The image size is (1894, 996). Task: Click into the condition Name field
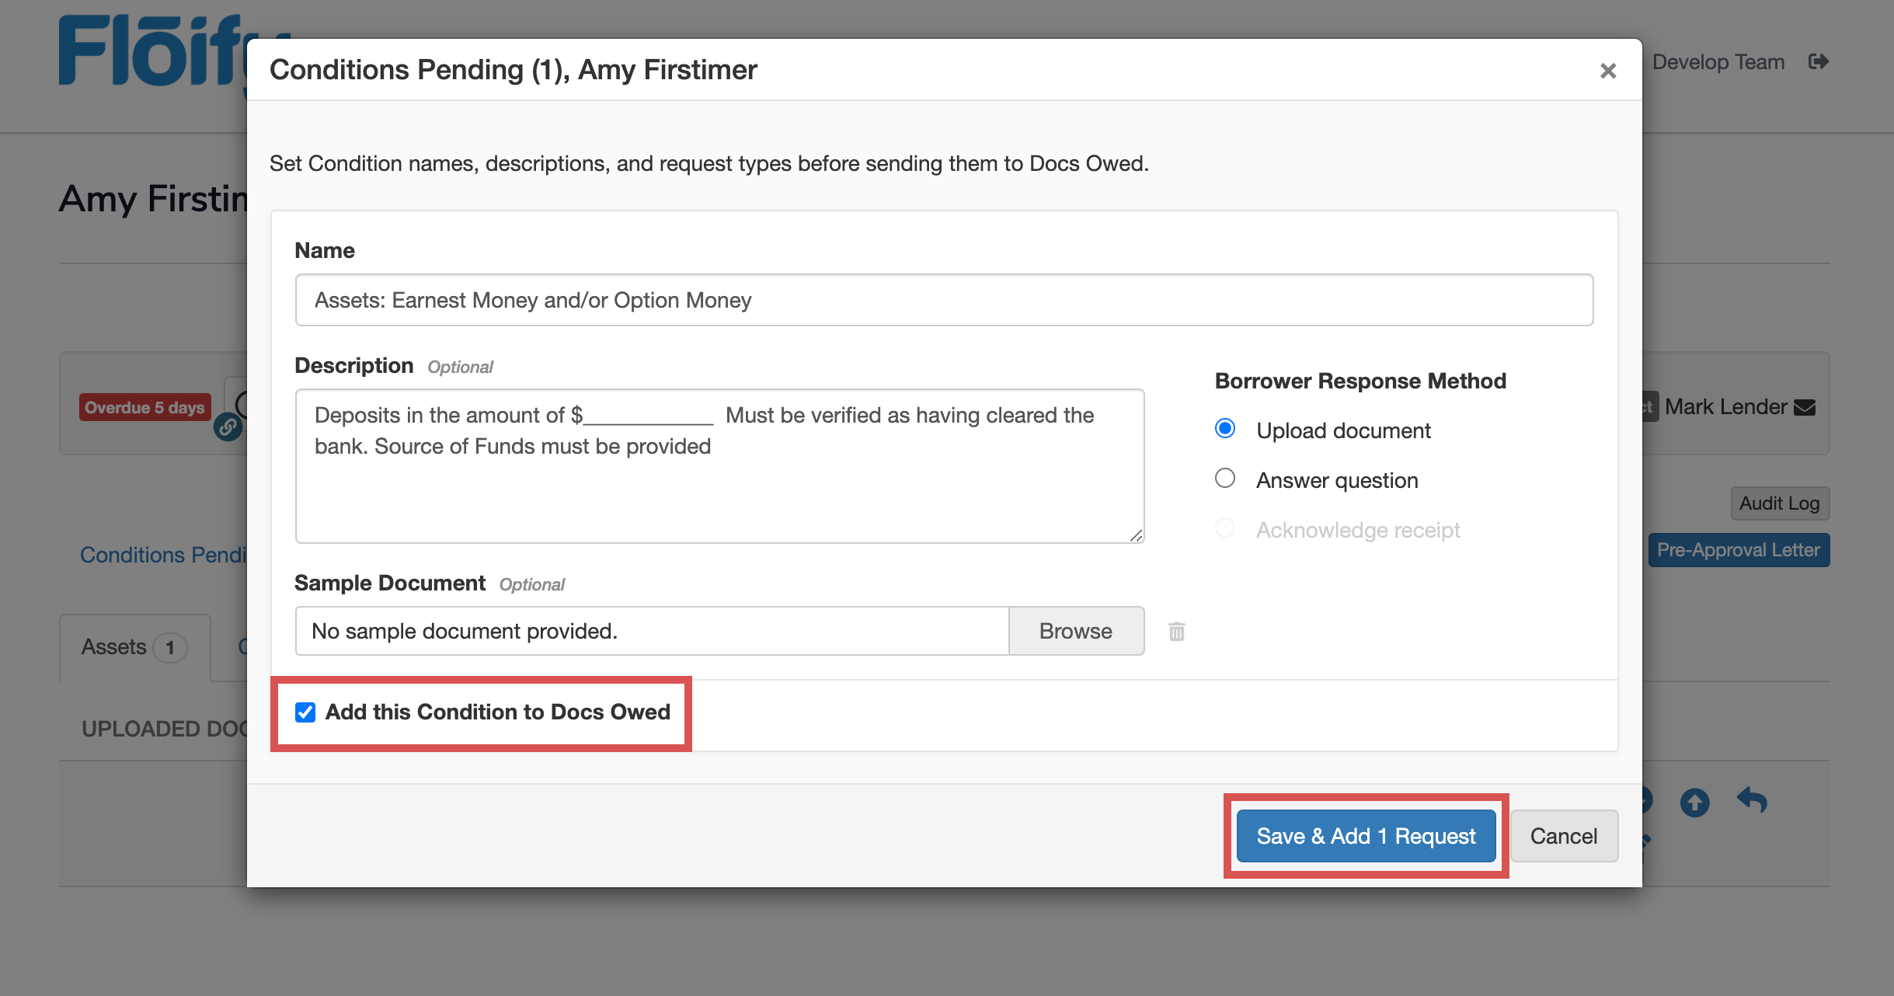(943, 300)
